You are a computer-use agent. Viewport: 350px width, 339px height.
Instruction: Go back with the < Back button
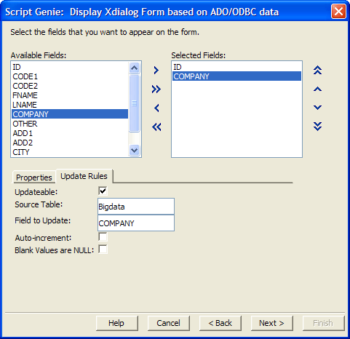[x=220, y=323]
